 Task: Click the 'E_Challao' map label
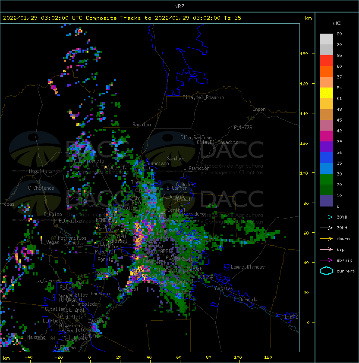tap(70, 221)
